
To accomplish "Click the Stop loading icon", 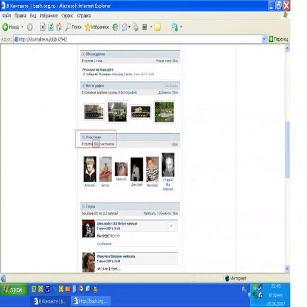I will pos(43,27).
